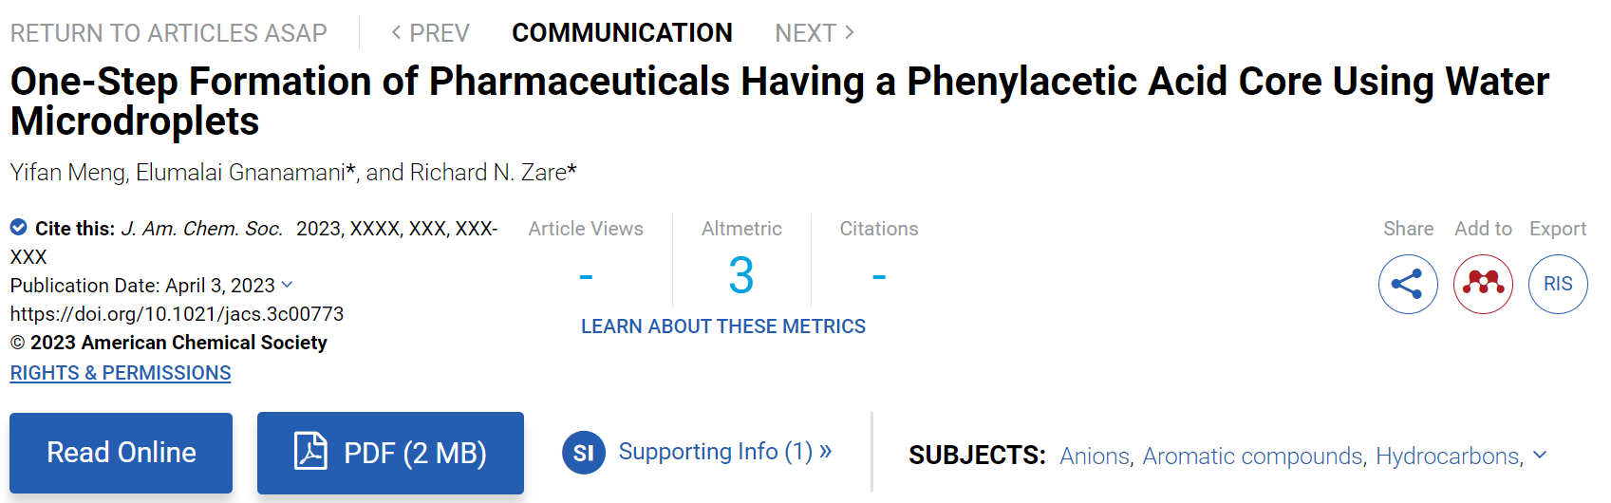
Task: Click the PREV left chevron
Action: coord(397,32)
